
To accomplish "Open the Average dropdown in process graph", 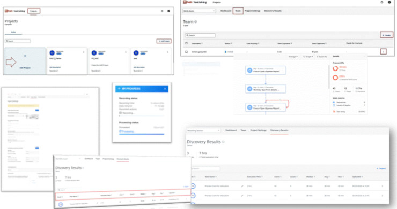I will 293,57.
